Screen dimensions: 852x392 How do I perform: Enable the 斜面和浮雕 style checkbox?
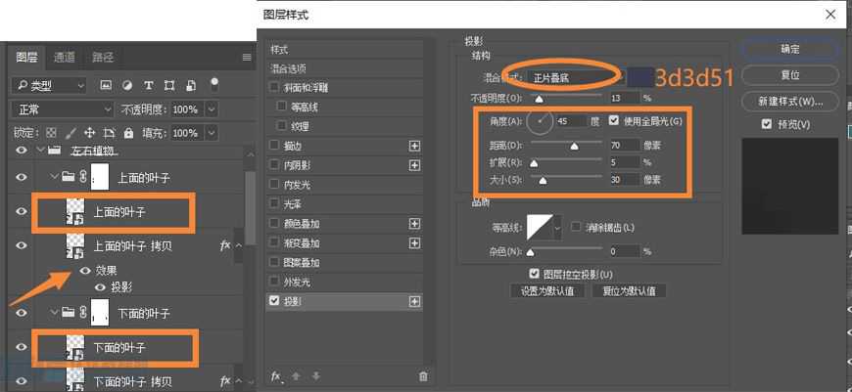point(274,87)
